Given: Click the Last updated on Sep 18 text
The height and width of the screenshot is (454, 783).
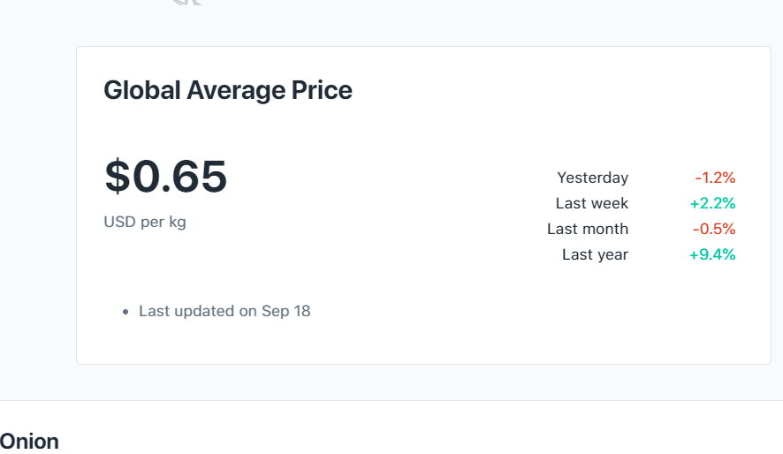Looking at the screenshot, I should (x=224, y=311).
